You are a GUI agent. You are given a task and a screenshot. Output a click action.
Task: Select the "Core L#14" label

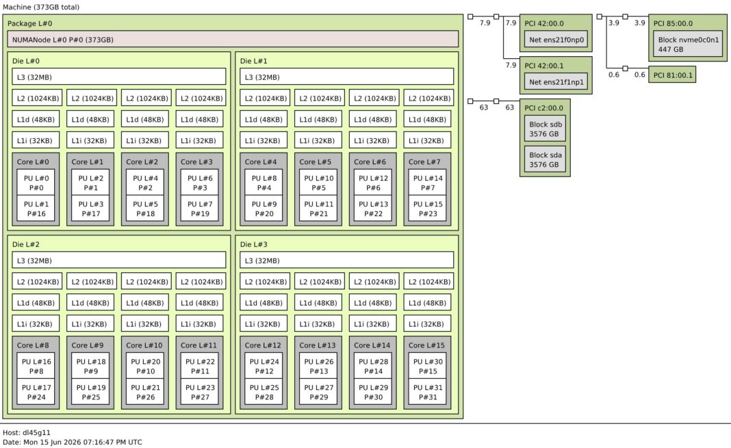[x=372, y=345]
